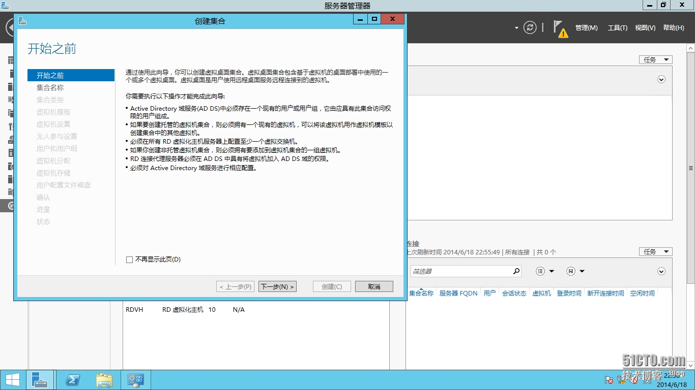
Task: Open the 视图(V) menu
Action: pos(645,28)
